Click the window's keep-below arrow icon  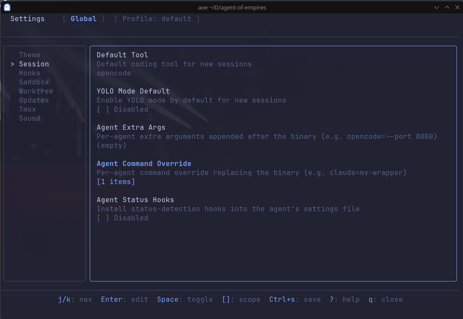[437, 7]
